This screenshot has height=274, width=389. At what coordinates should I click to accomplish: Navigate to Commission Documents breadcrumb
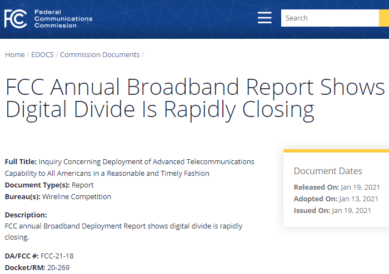(x=99, y=55)
